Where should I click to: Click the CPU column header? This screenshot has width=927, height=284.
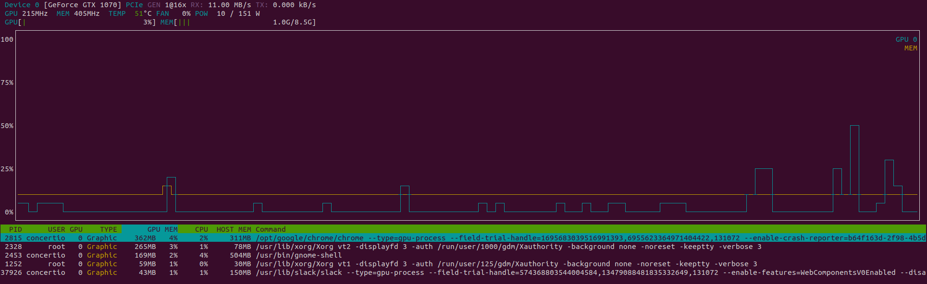point(201,229)
